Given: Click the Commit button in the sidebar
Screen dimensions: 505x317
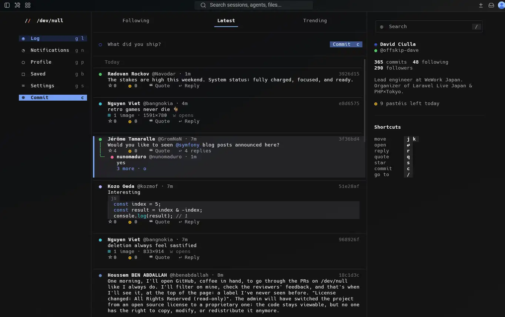Looking at the screenshot, I should point(53,98).
